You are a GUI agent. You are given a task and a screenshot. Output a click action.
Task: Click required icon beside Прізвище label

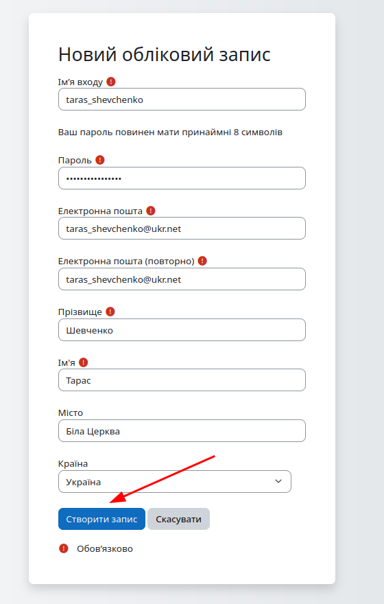pos(110,312)
